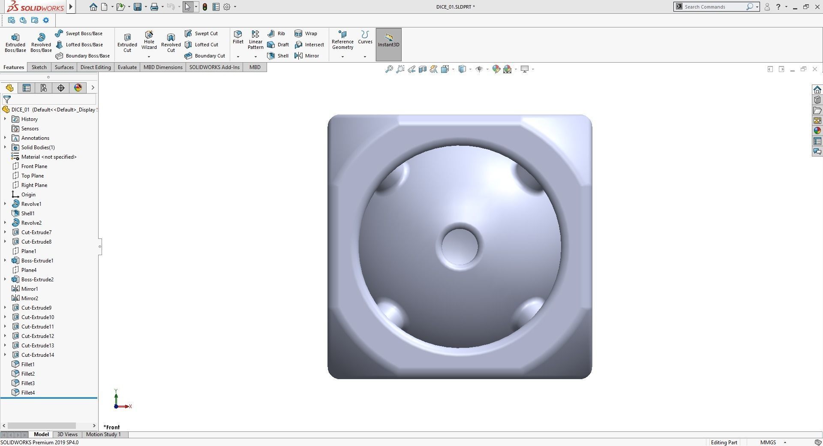This screenshot has height=446, width=823.
Task: Select Fillet4 in the feature tree
Action: tap(28, 393)
